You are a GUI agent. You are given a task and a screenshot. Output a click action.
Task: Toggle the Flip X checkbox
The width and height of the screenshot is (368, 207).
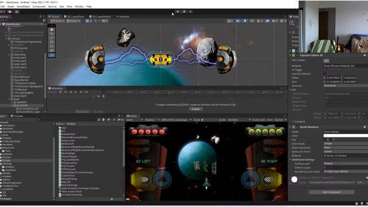click(x=325, y=140)
